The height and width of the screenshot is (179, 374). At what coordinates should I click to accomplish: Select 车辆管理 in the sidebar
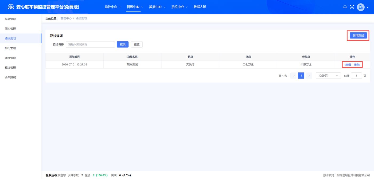pyautogui.click(x=21, y=19)
